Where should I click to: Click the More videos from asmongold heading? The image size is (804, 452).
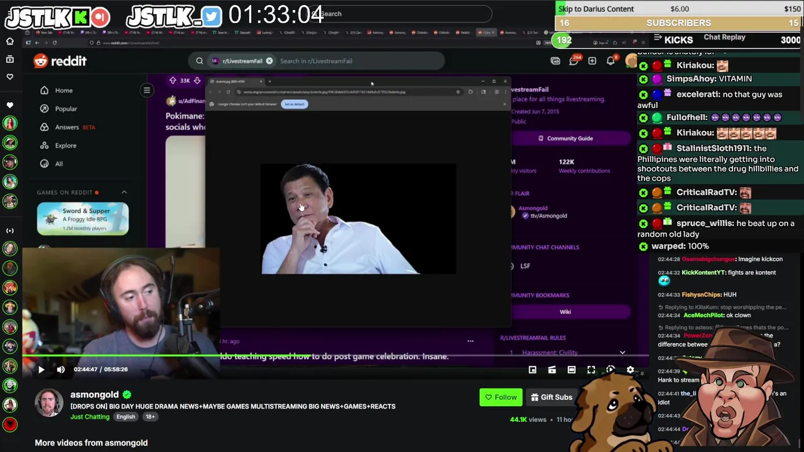(x=91, y=443)
